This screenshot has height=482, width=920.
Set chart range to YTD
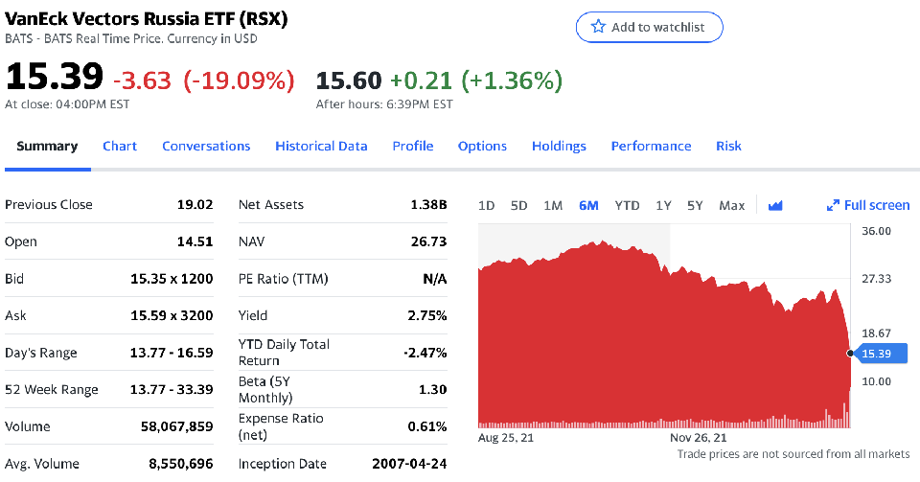627,205
